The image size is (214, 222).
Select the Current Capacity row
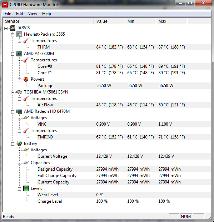(x=124, y=182)
